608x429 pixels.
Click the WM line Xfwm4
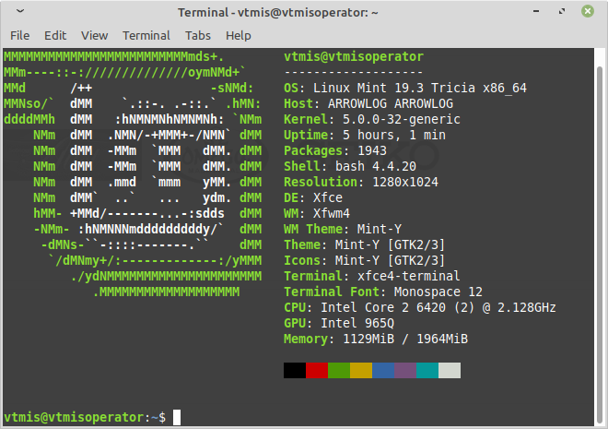tap(317, 213)
